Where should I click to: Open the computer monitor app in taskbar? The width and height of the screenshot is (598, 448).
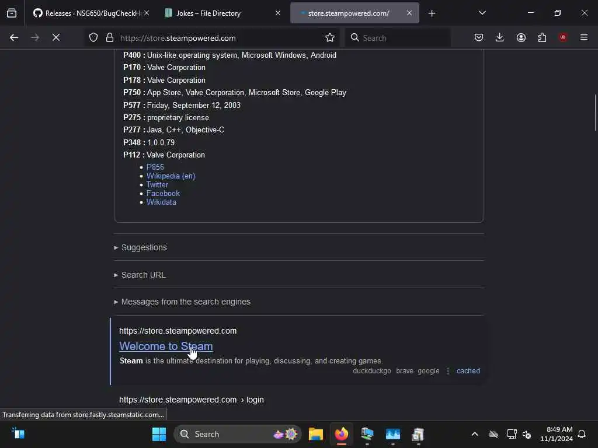click(367, 434)
